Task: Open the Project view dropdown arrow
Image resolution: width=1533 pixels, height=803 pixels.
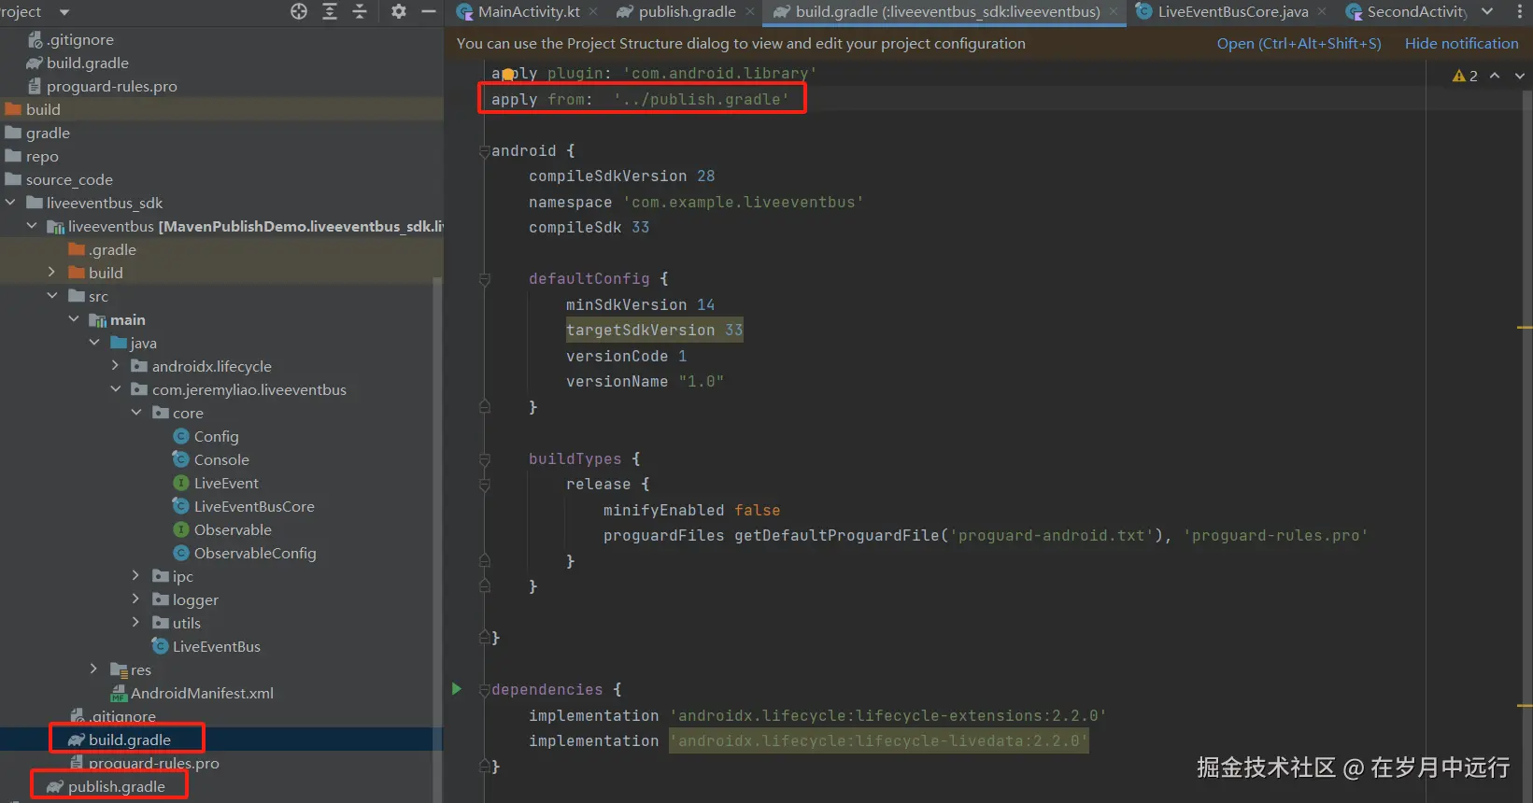Action: (x=64, y=12)
